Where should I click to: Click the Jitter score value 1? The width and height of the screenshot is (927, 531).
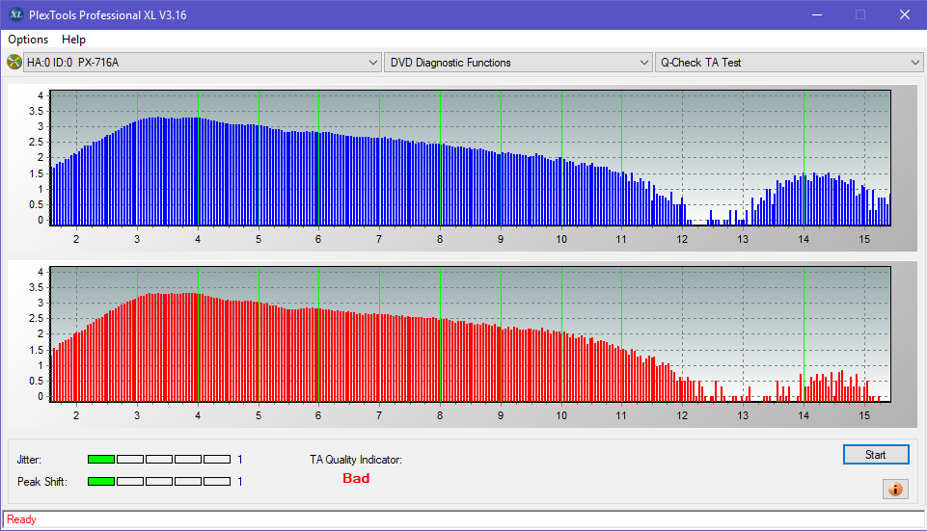point(240,459)
